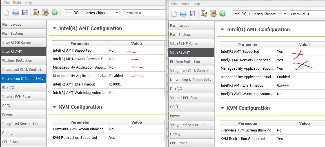Collapse Intel(R) AMT Configuration section in right window

tap(222, 29)
